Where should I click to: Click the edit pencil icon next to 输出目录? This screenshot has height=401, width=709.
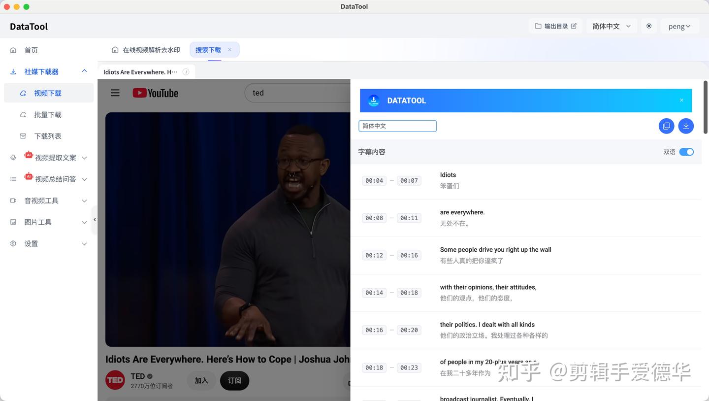(x=574, y=26)
